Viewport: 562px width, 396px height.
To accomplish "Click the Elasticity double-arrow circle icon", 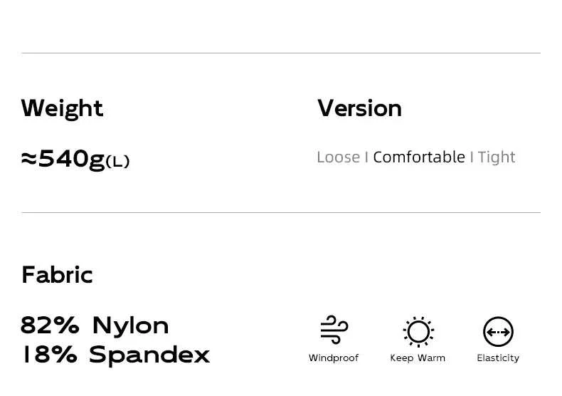I will coord(498,332).
